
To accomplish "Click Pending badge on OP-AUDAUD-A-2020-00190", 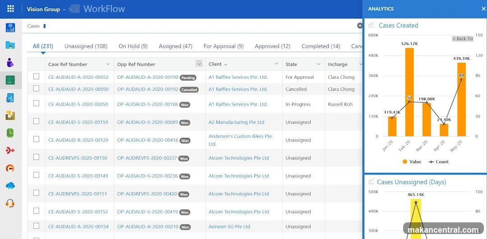I will tap(188, 78).
